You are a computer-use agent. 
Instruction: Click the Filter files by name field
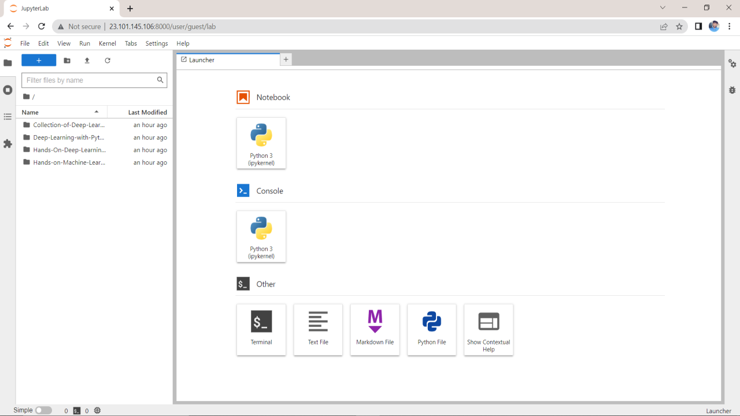[x=94, y=80]
